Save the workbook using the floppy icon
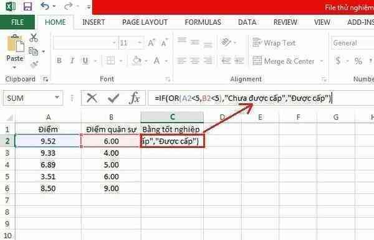The image size is (374, 240). click(x=27, y=6)
